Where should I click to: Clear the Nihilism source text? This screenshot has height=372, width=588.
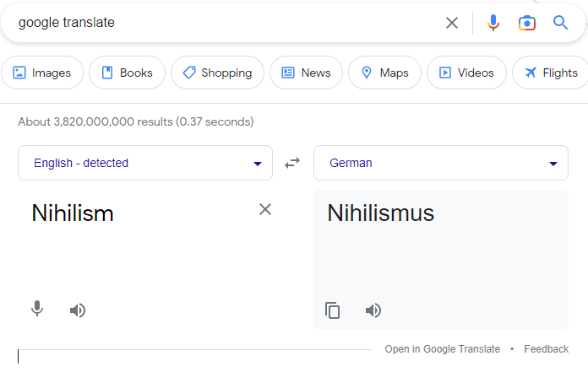click(x=265, y=209)
